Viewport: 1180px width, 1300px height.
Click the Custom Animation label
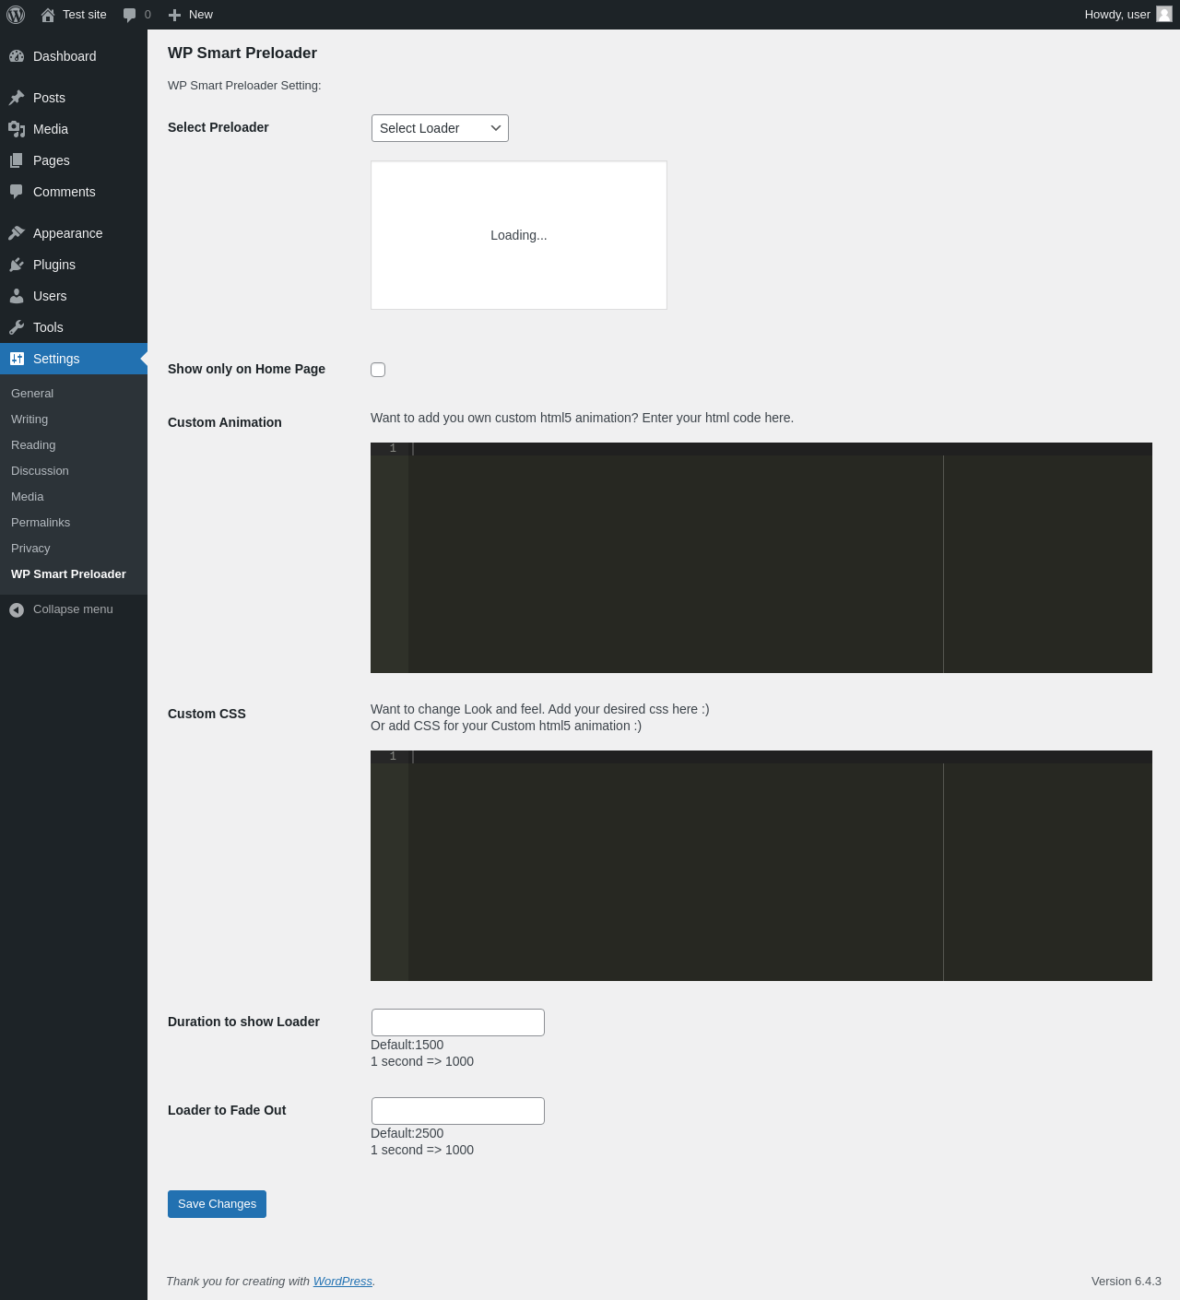pyautogui.click(x=225, y=422)
